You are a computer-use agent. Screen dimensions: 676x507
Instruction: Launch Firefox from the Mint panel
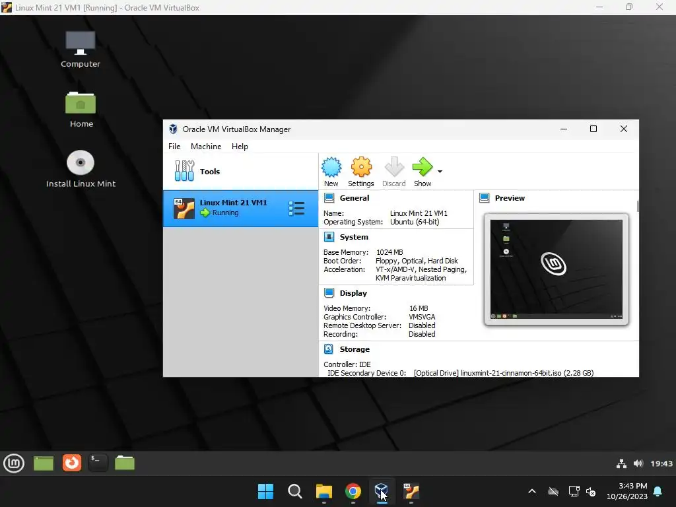point(71,463)
